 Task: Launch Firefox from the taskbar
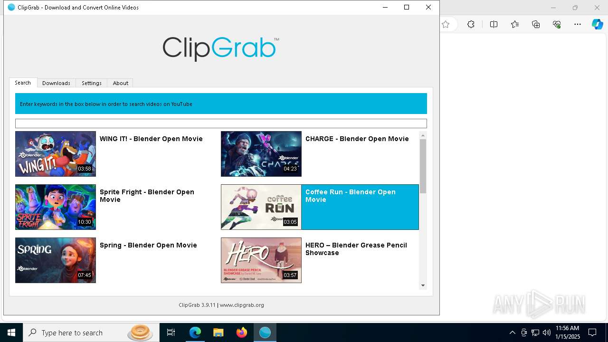[x=242, y=332]
